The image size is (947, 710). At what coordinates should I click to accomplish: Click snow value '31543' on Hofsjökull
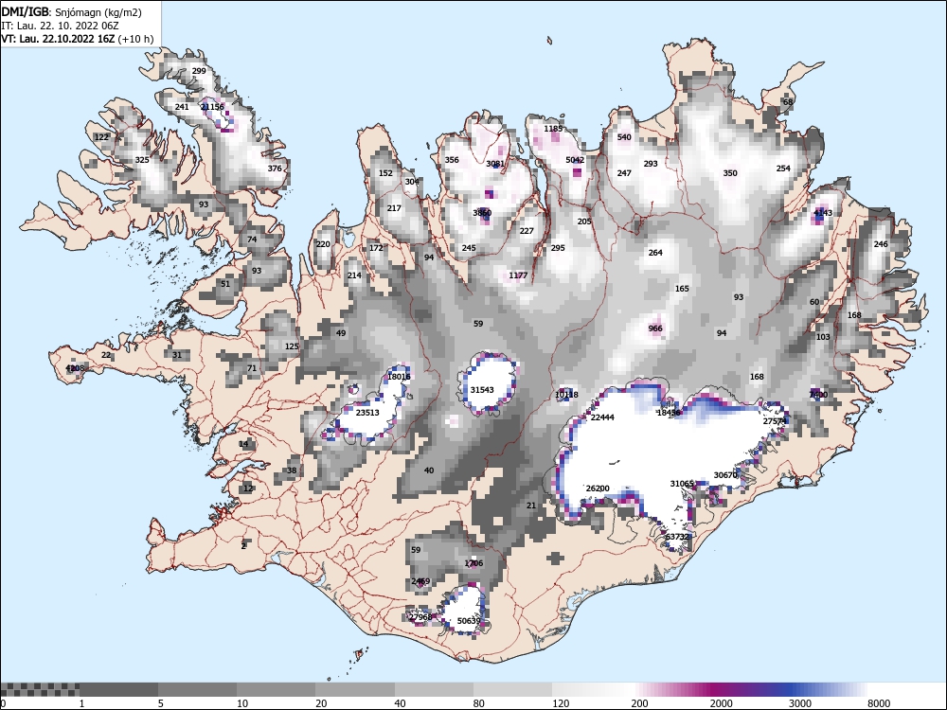pyautogui.click(x=482, y=390)
